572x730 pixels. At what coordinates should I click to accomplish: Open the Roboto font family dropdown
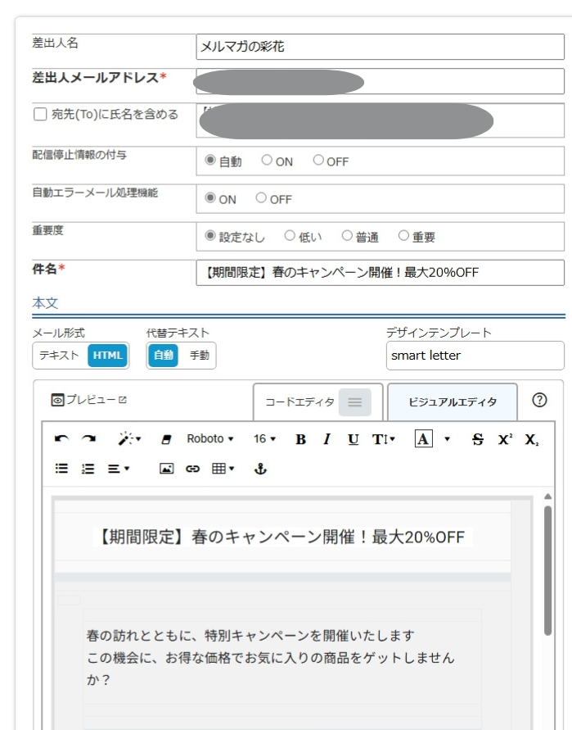210,438
